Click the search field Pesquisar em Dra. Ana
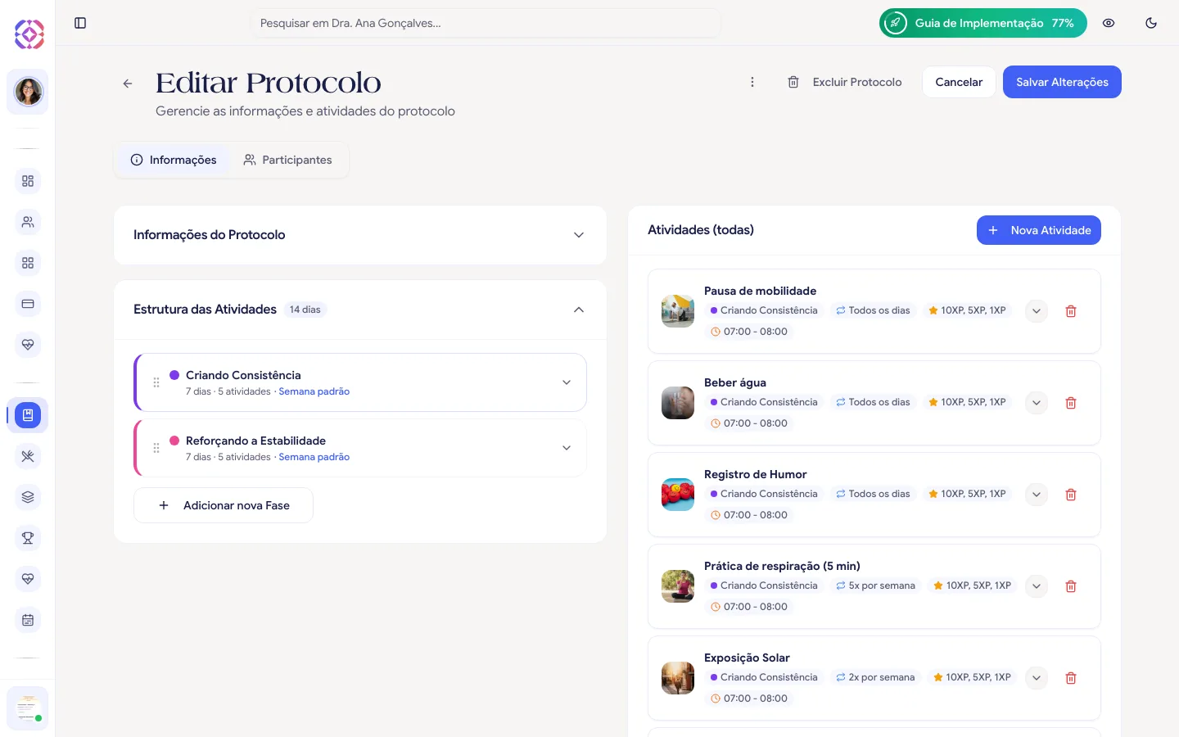The image size is (1179, 737). [x=486, y=23]
